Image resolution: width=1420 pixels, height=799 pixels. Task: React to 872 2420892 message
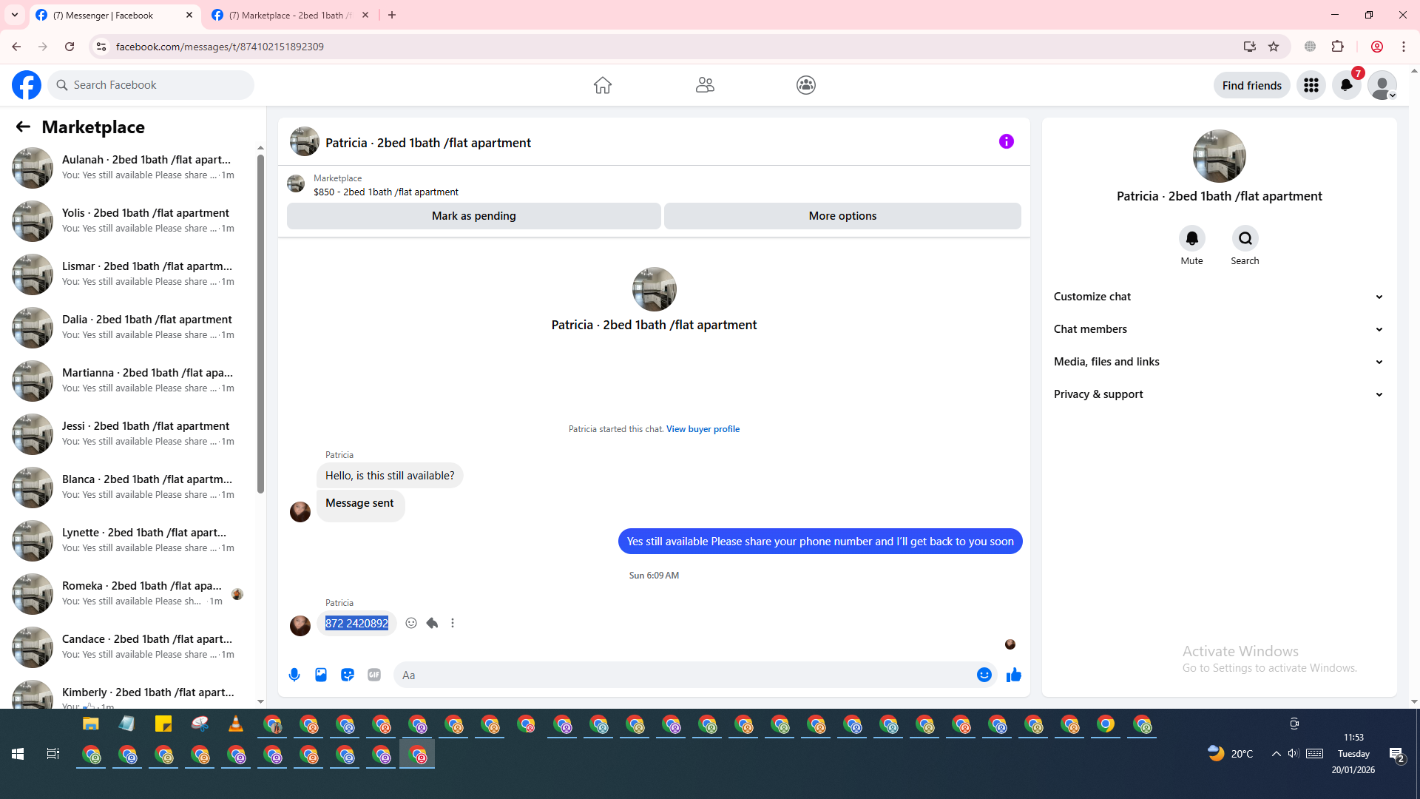coord(411,623)
